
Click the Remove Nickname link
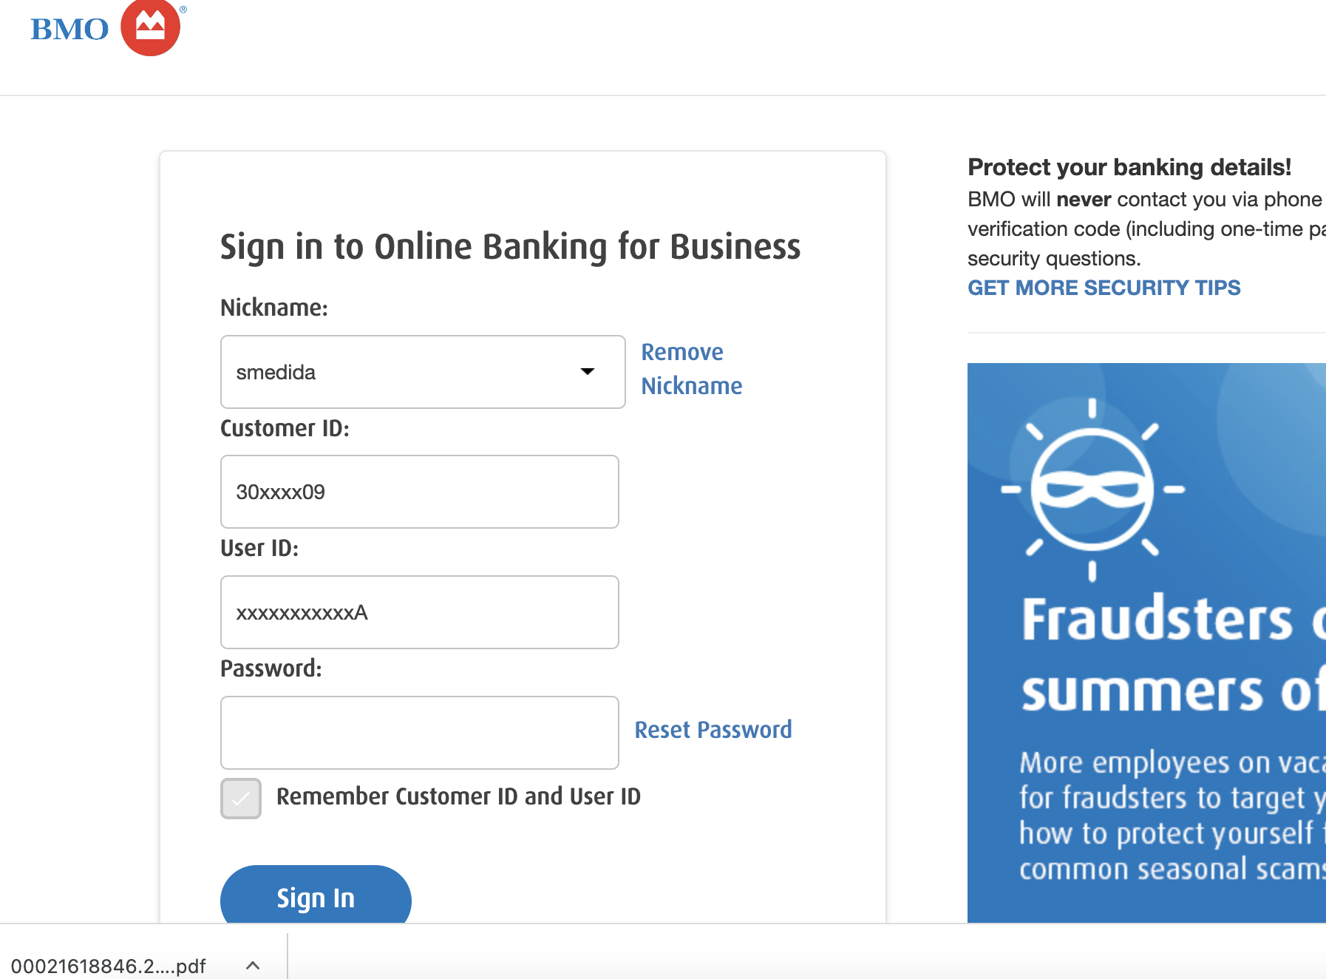[x=690, y=369]
